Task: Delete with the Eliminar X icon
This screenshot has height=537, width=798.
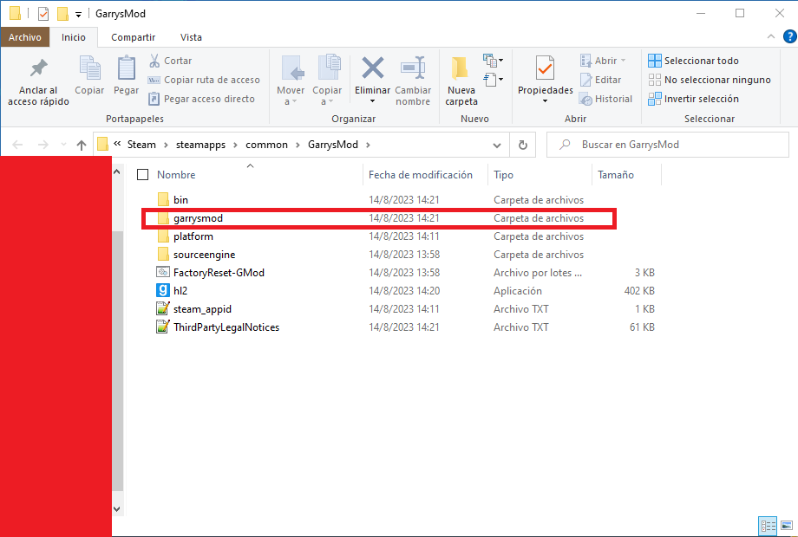Action: [x=372, y=68]
